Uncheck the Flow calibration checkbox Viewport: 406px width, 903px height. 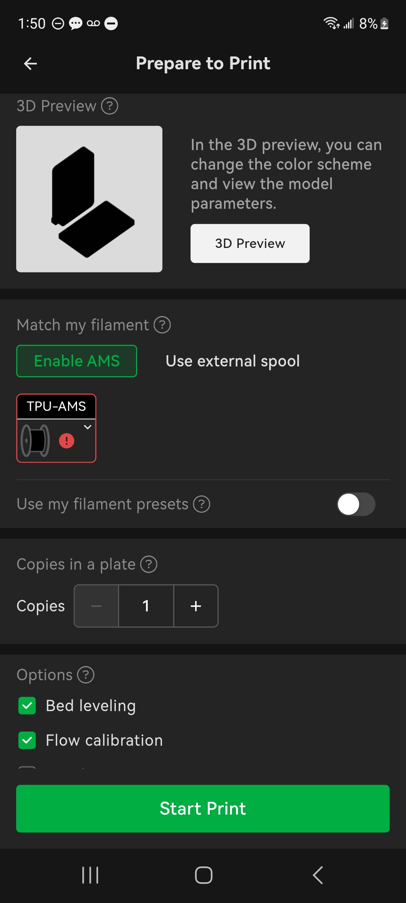click(x=27, y=740)
